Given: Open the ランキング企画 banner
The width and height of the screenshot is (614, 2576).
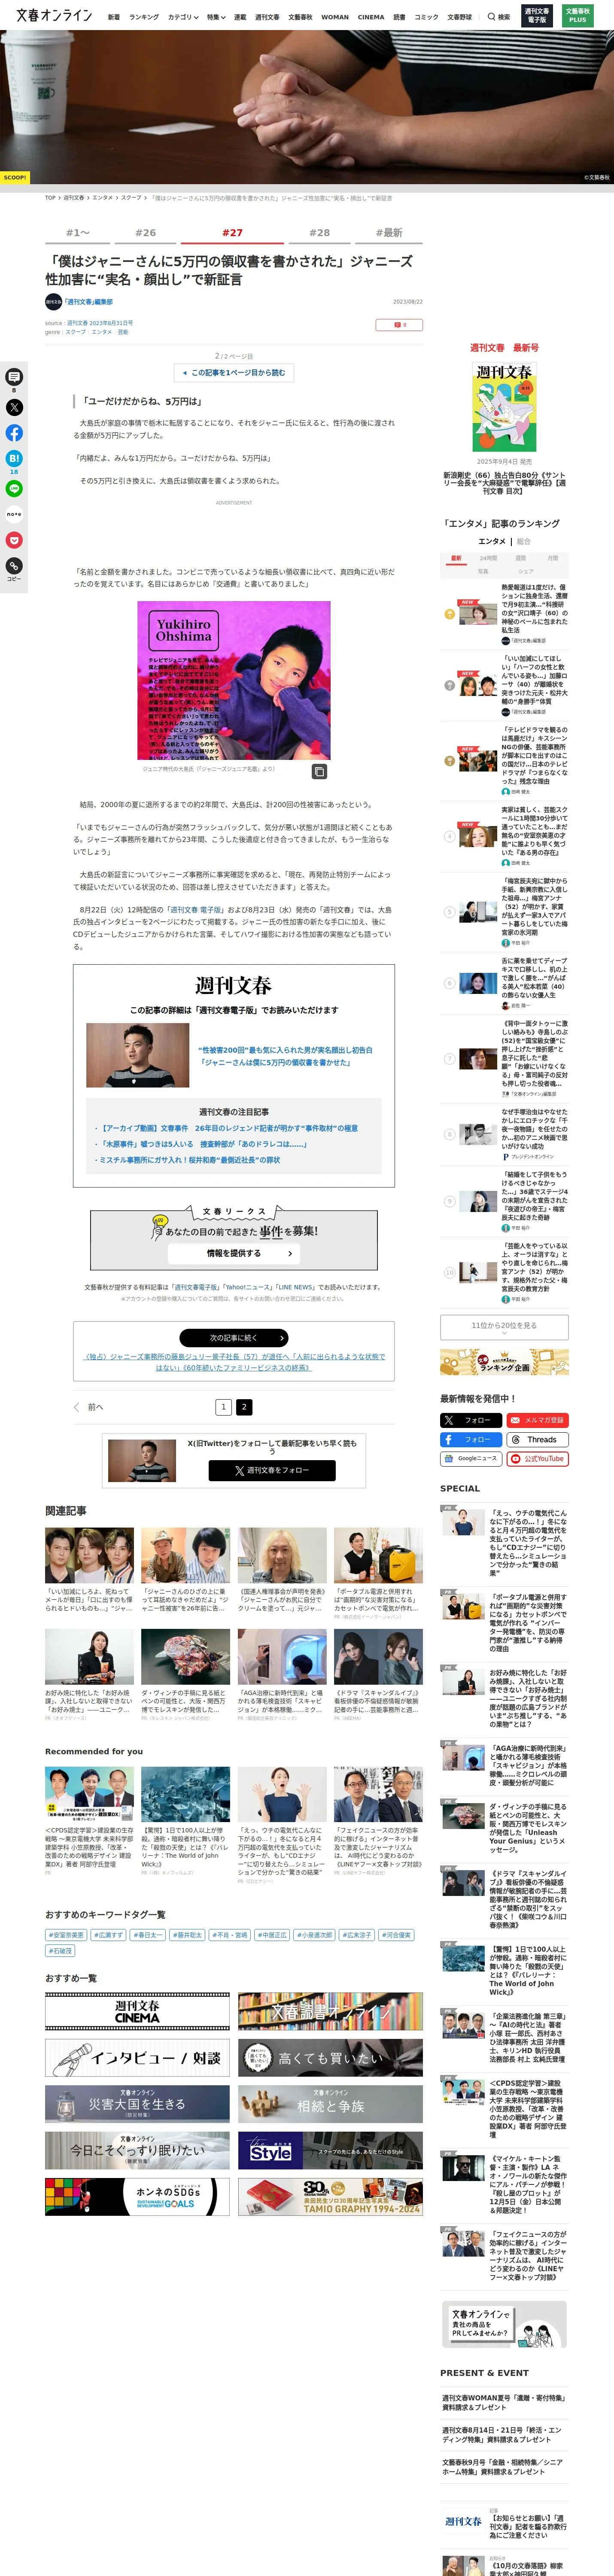Looking at the screenshot, I should coord(504,1362).
